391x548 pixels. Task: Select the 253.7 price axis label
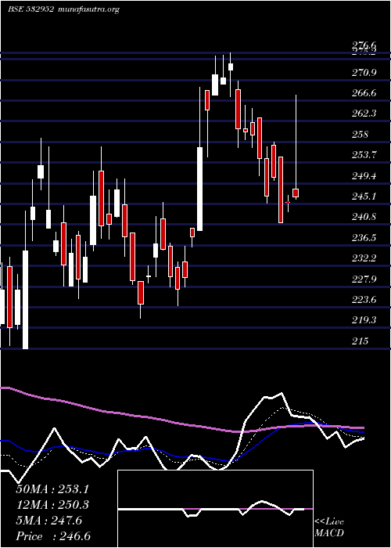pyautogui.click(x=364, y=154)
